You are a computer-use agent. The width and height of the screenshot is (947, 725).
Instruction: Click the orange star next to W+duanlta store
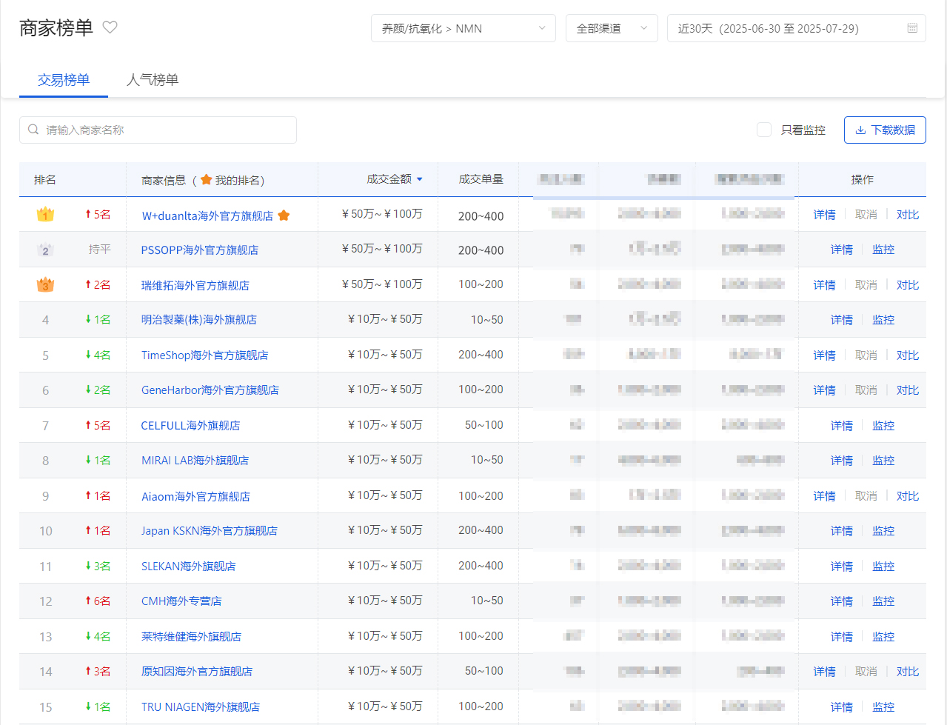tap(284, 216)
